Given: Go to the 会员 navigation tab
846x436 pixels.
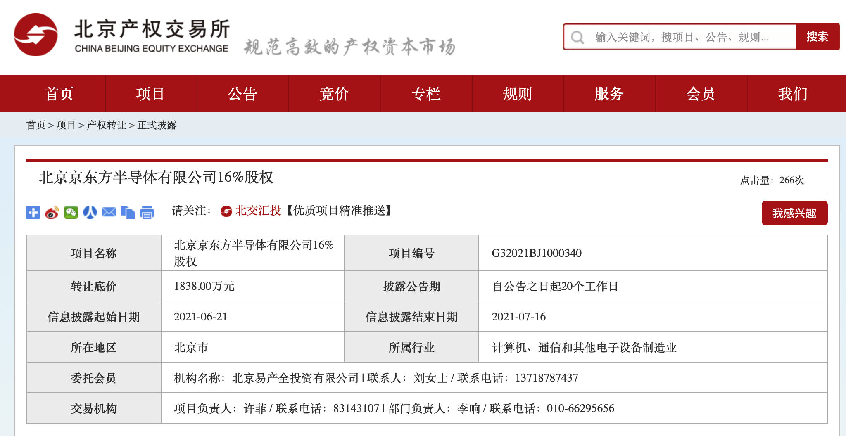Looking at the screenshot, I should (701, 94).
